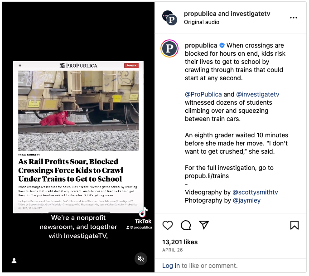Share the post via paper plane icon
Screen dimensions: 309x276
204,225
